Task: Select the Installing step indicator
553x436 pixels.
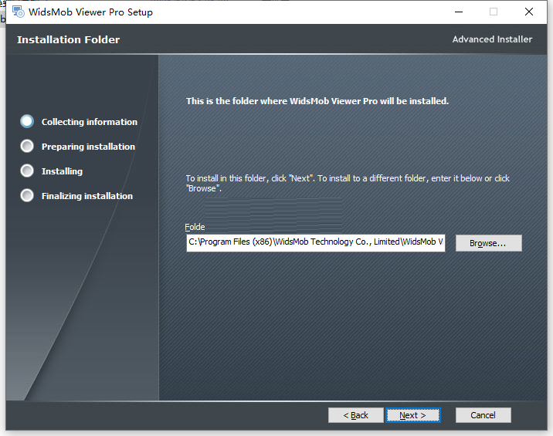Action: pos(27,171)
